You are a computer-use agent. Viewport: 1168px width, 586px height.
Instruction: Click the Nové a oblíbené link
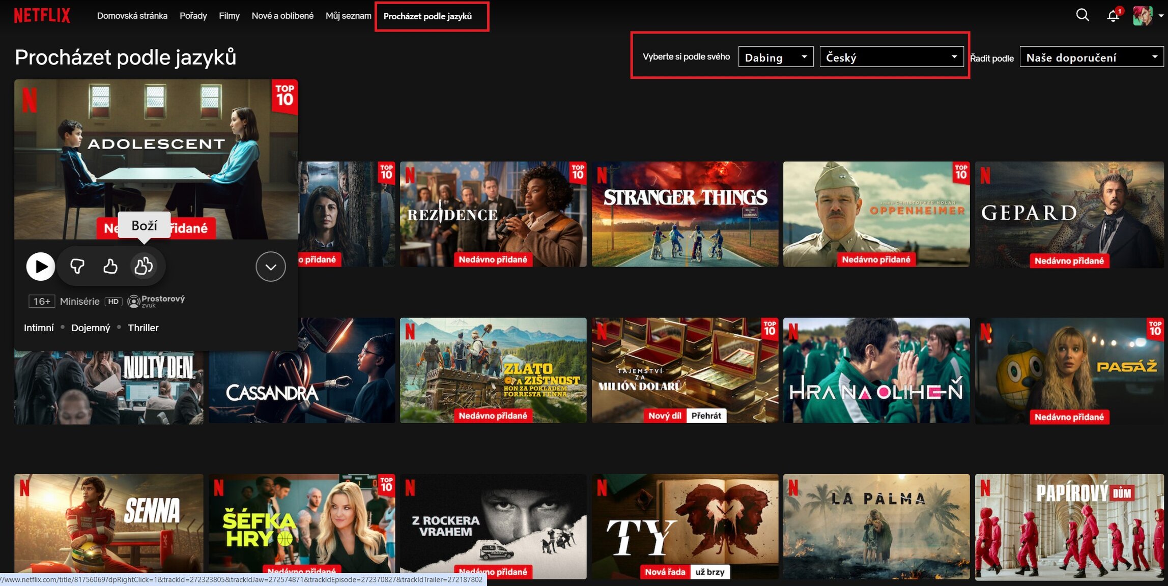(x=282, y=16)
